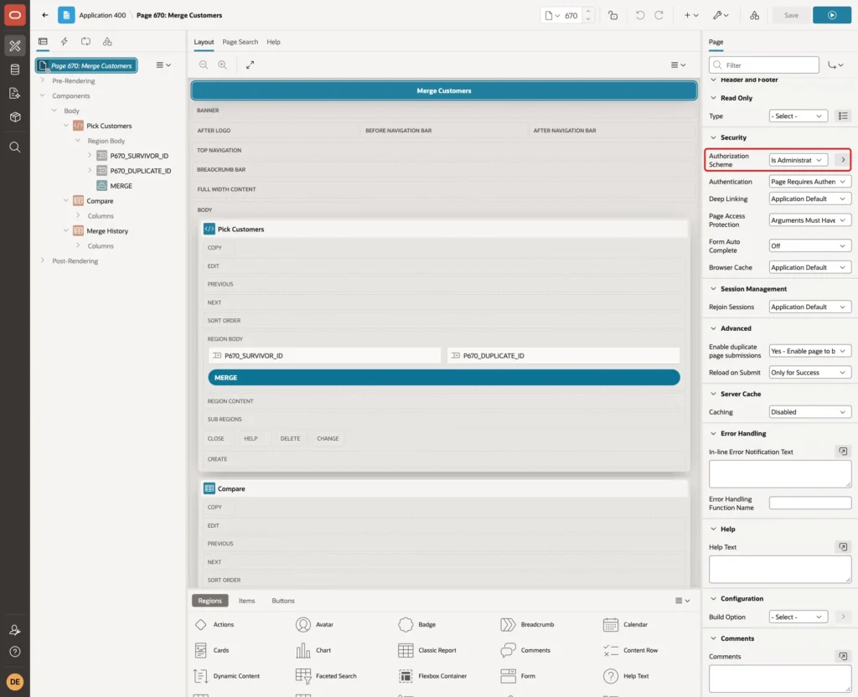The width and height of the screenshot is (858, 697).
Task: Open the Utilities wrench dropdown
Action: [x=721, y=15]
